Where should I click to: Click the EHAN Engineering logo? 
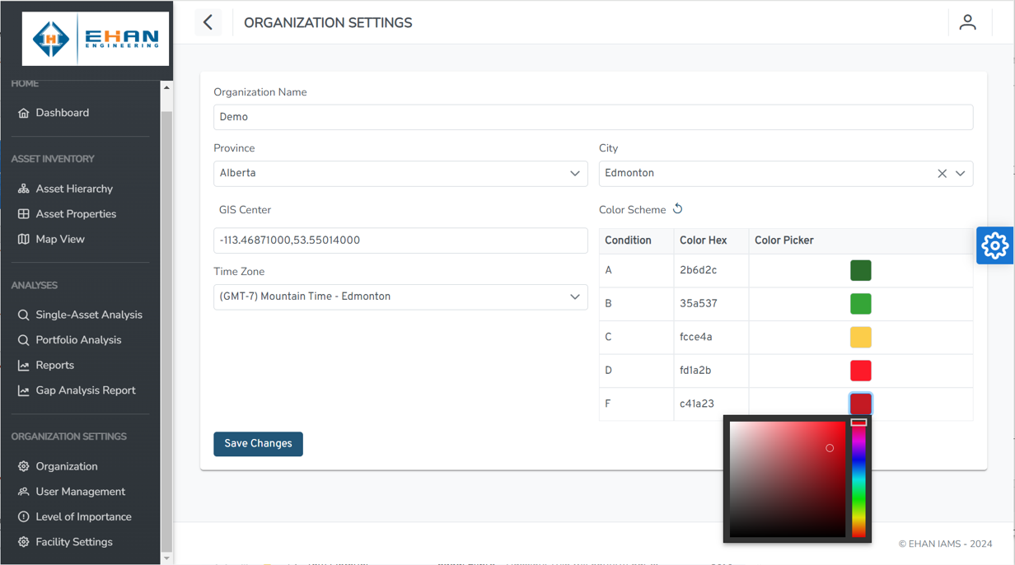pyautogui.click(x=96, y=39)
